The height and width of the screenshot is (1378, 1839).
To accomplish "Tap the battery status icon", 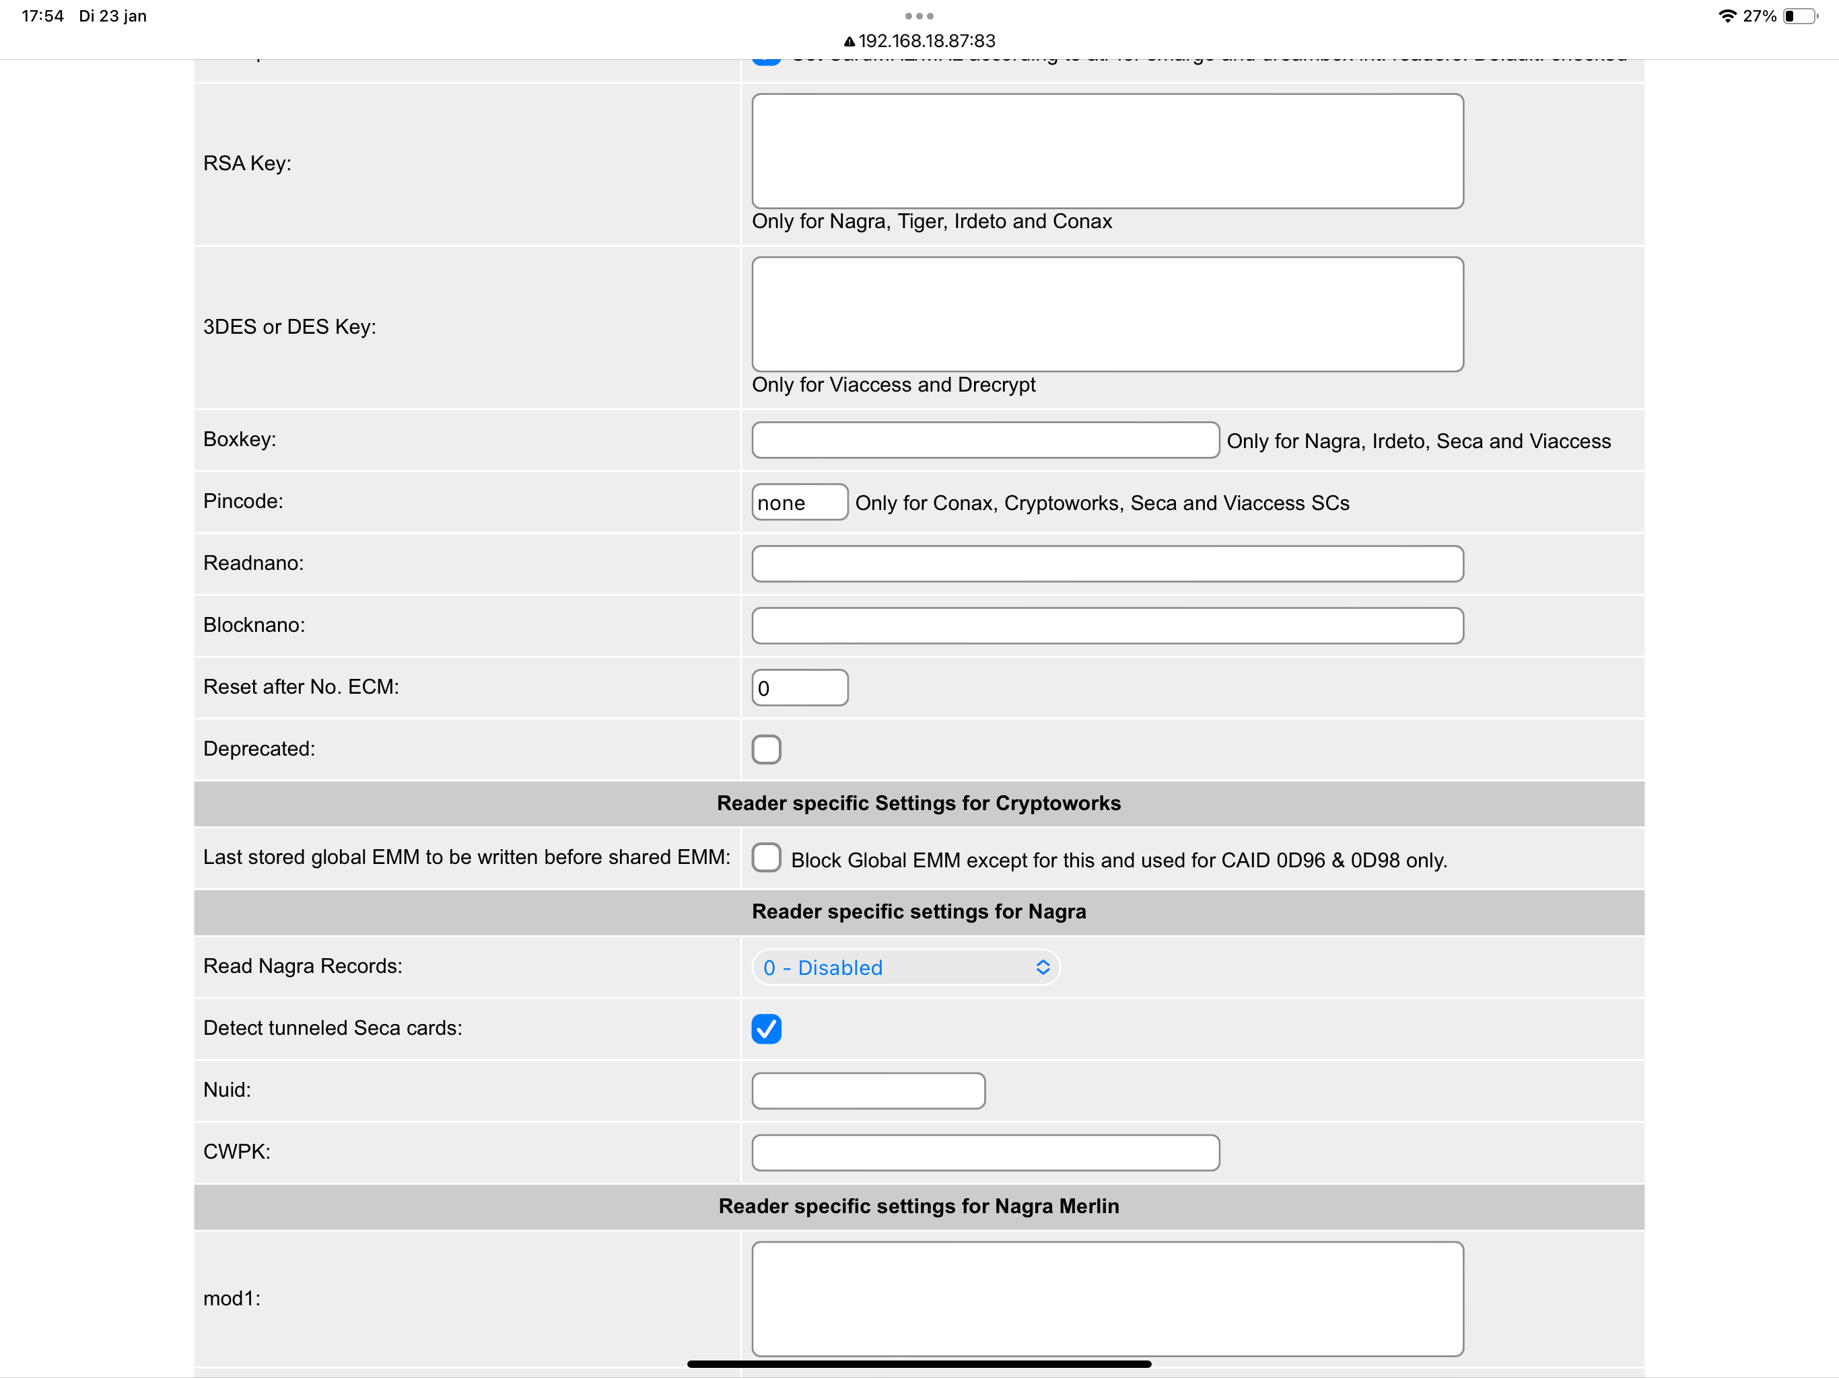I will pos(1800,15).
